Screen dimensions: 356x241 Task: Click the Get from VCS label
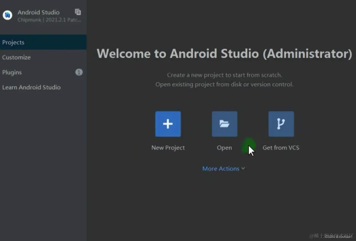281,148
